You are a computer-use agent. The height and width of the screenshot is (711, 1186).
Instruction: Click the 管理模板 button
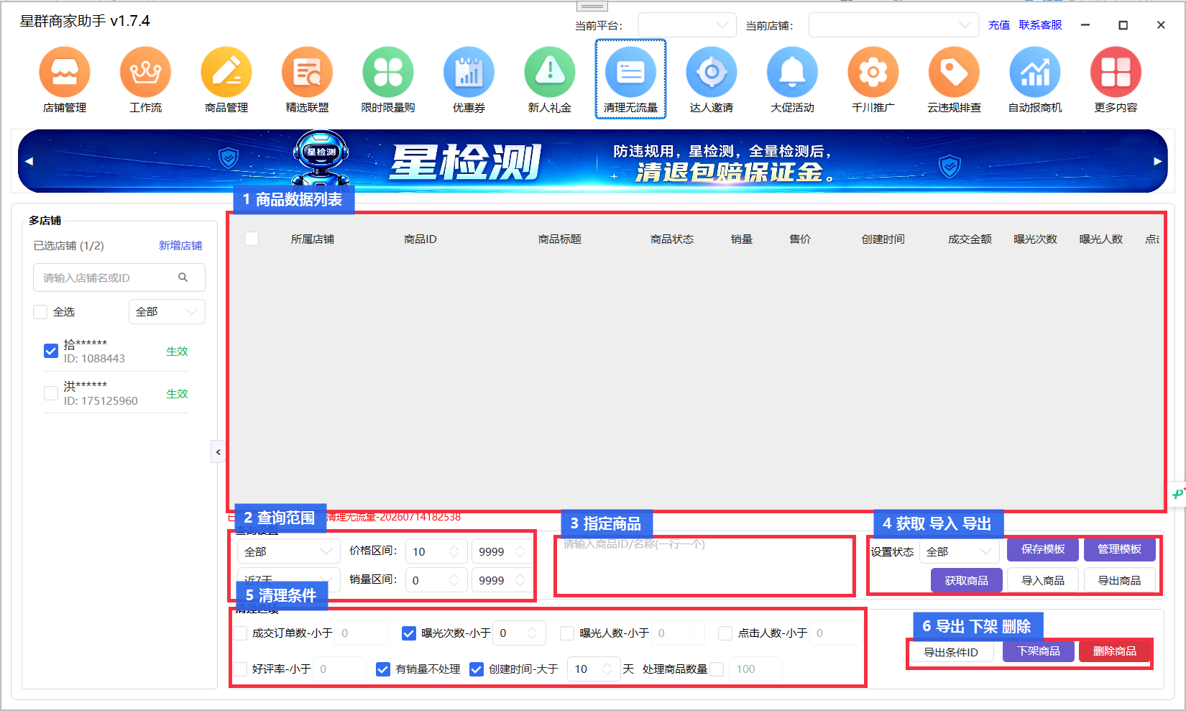(x=1119, y=549)
